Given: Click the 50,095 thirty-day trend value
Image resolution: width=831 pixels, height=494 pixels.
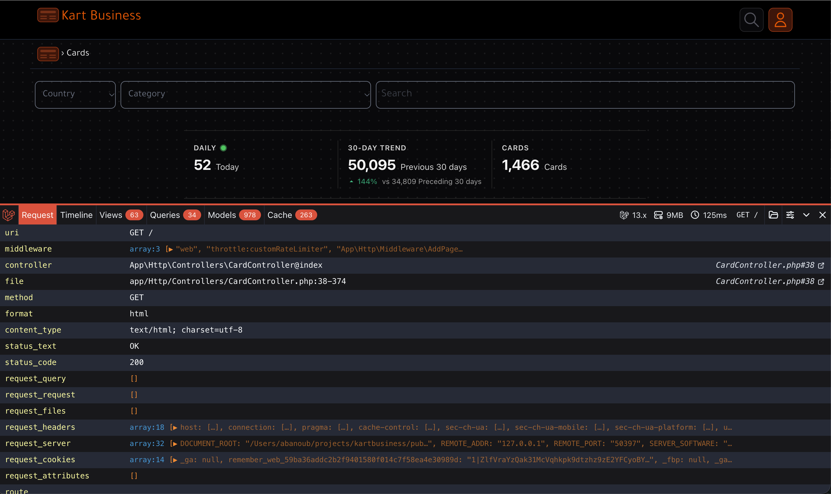Looking at the screenshot, I should [x=372, y=165].
